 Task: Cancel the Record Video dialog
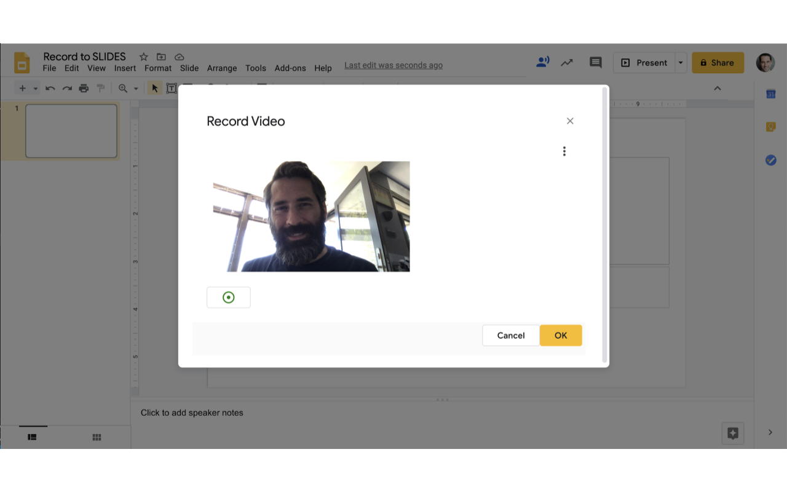[x=510, y=335]
